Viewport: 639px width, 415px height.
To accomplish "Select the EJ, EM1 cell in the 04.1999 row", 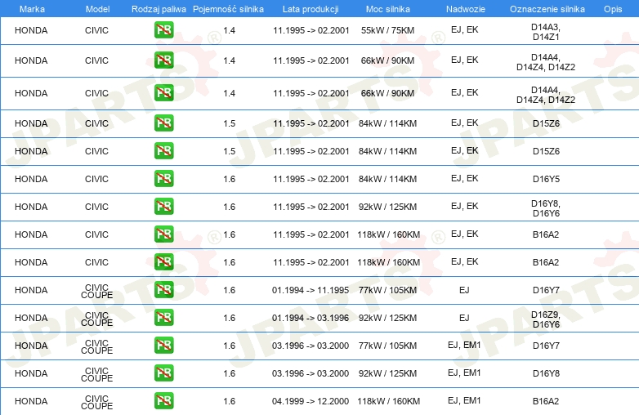I will point(464,401).
